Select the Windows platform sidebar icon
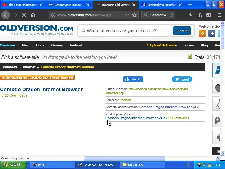This screenshot has width=225, height=169. pos(216,70)
